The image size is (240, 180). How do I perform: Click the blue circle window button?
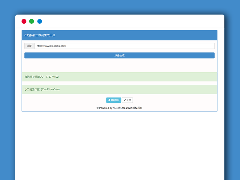click(x=40, y=21)
